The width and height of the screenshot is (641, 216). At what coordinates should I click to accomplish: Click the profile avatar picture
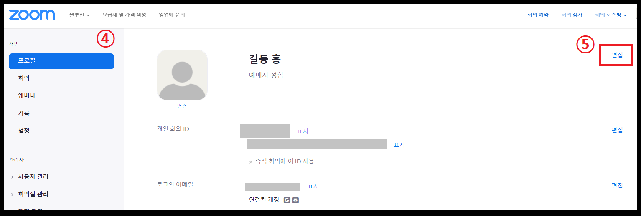click(182, 75)
